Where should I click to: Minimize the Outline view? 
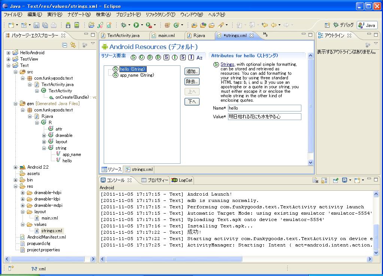click(369, 34)
